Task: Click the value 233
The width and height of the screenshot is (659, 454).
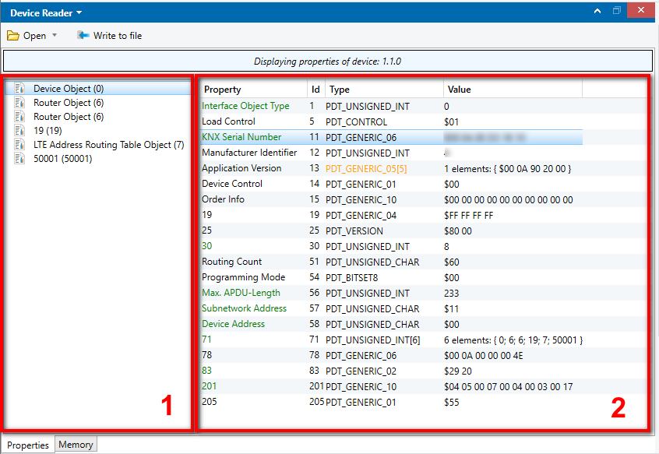Action: pos(451,293)
